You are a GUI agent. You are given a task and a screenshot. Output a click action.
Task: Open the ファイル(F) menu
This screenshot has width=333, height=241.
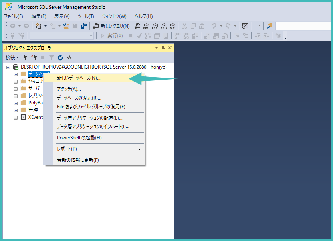click(x=14, y=16)
